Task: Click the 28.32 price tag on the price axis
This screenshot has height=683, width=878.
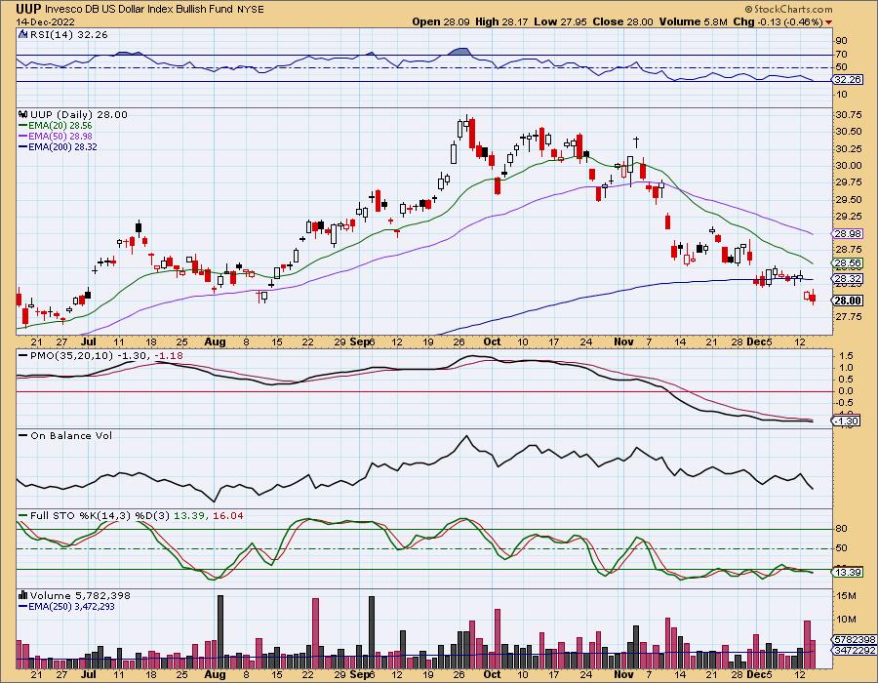Action: tap(848, 278)
